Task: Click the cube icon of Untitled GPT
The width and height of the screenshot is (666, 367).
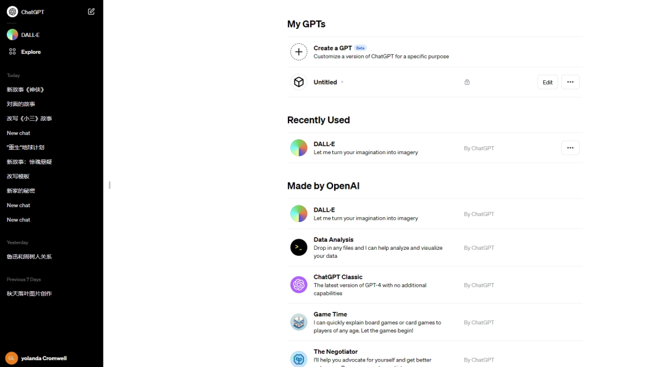Action: point(298,82)
